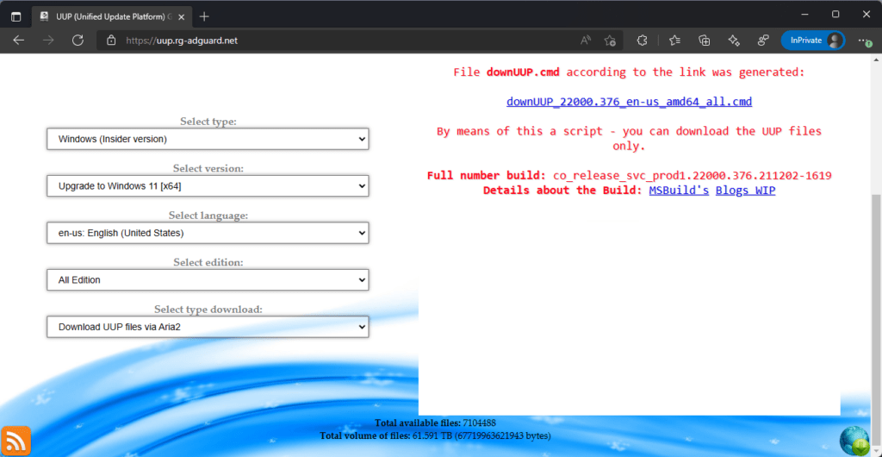Viewport: 882px width, 457px height.
Task: Click the InPrivate profile button
Action: coord(813,41)
